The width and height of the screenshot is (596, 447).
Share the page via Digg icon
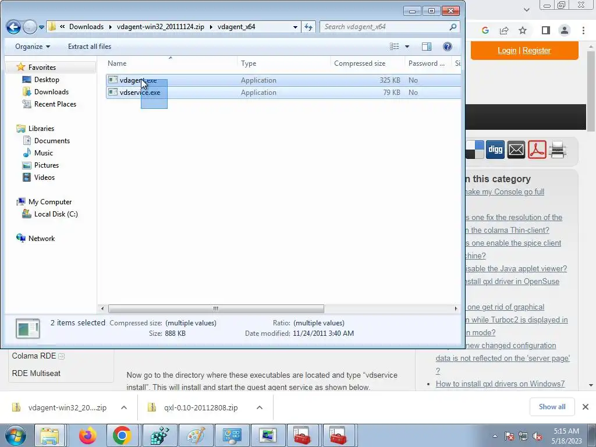tap(495, 150)
